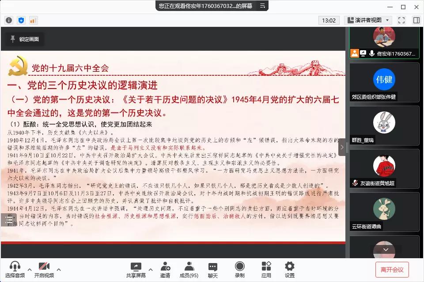
Task: Click the blue security shield icon
Action: 21,20
